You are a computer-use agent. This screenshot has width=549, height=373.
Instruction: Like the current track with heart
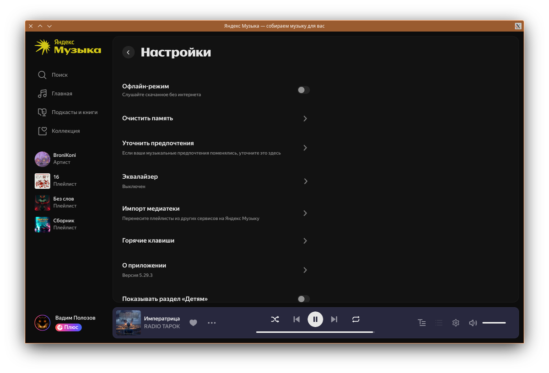tap(193, 323)
